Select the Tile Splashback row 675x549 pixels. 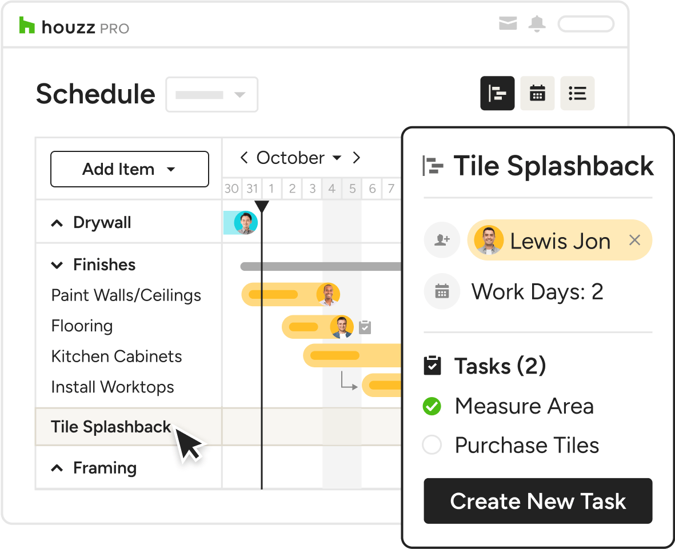tap(111, 427)
